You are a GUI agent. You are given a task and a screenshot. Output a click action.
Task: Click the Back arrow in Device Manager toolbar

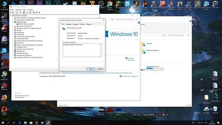pos(11,12)
